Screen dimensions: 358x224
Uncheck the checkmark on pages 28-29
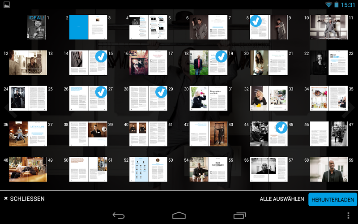(161, 92)
